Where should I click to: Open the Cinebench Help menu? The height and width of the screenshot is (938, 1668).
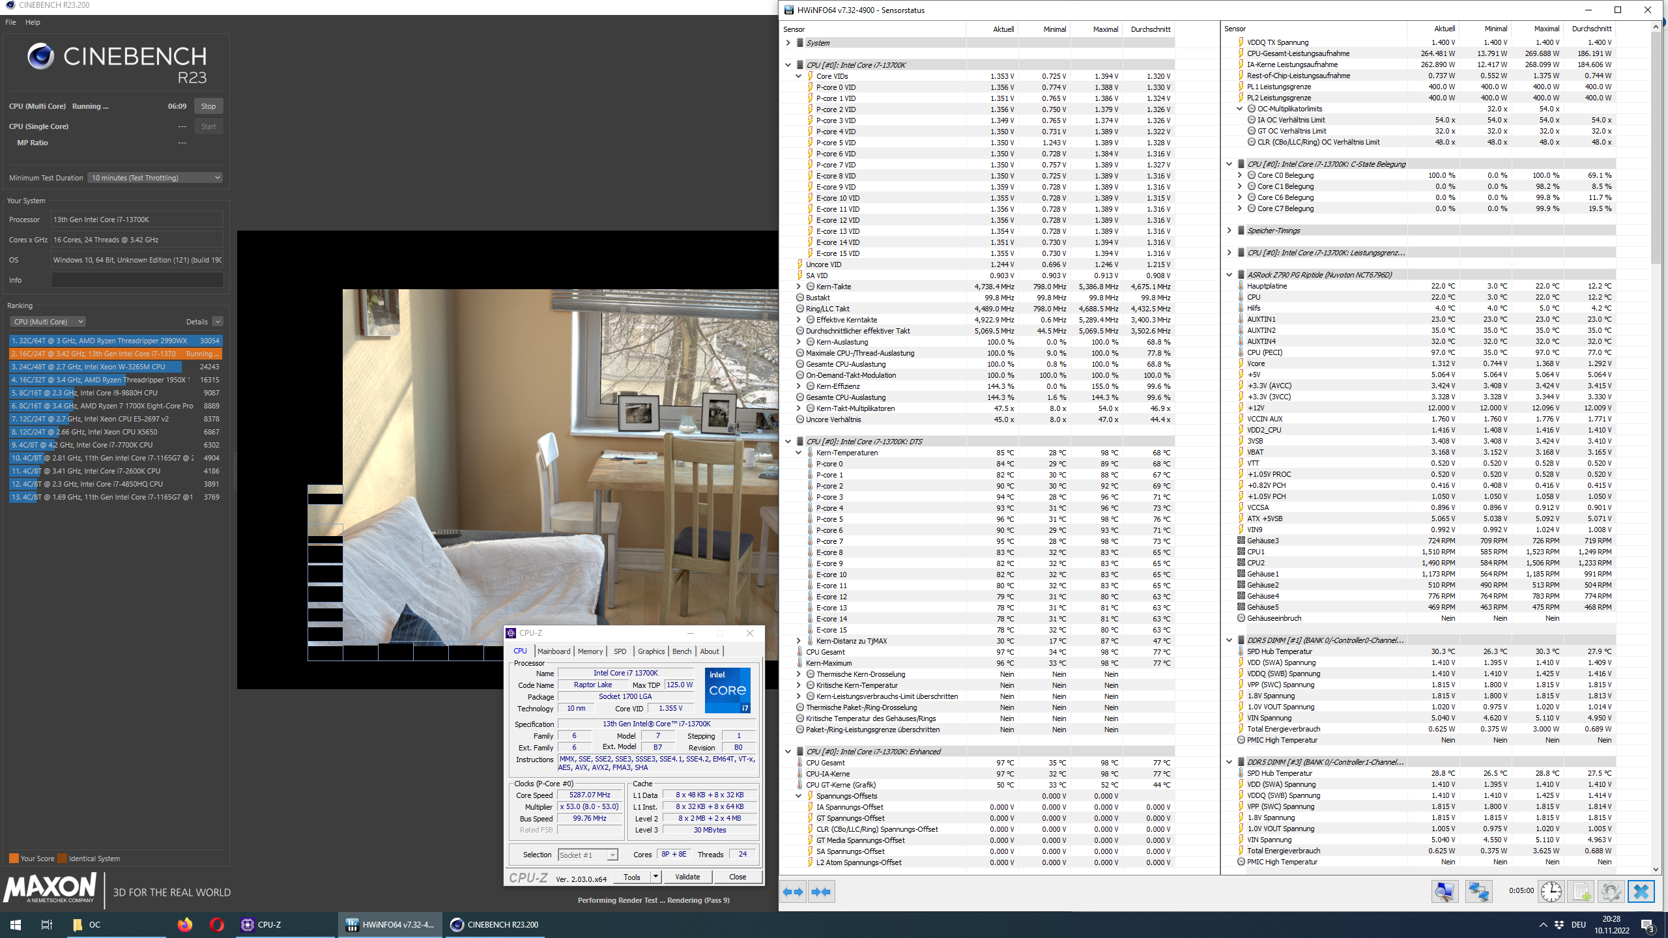point(33,22)
